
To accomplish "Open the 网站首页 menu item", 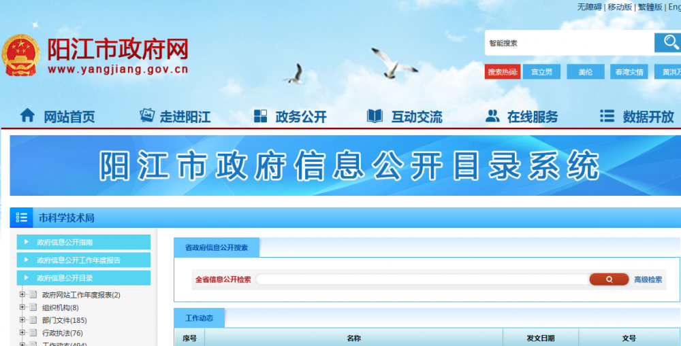I will [x=69, y=117].
